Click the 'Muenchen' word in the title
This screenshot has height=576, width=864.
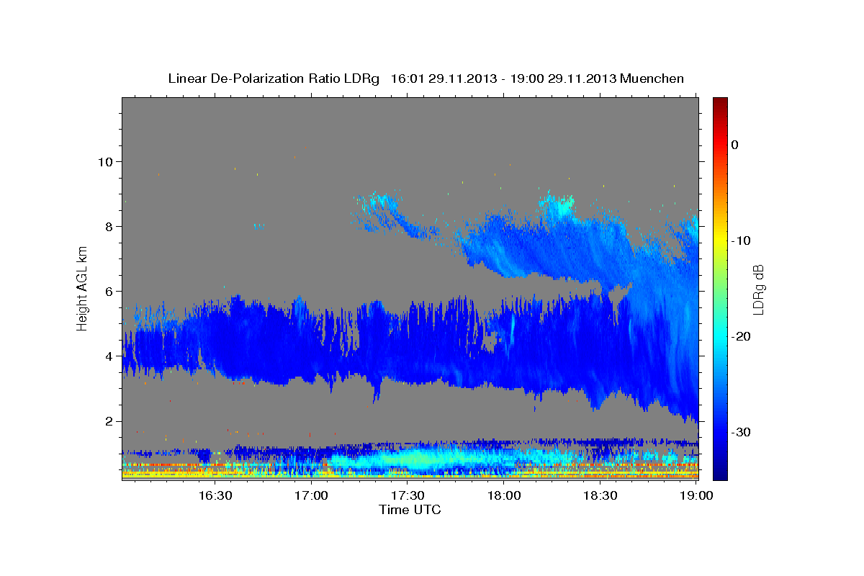click(653, 78)
